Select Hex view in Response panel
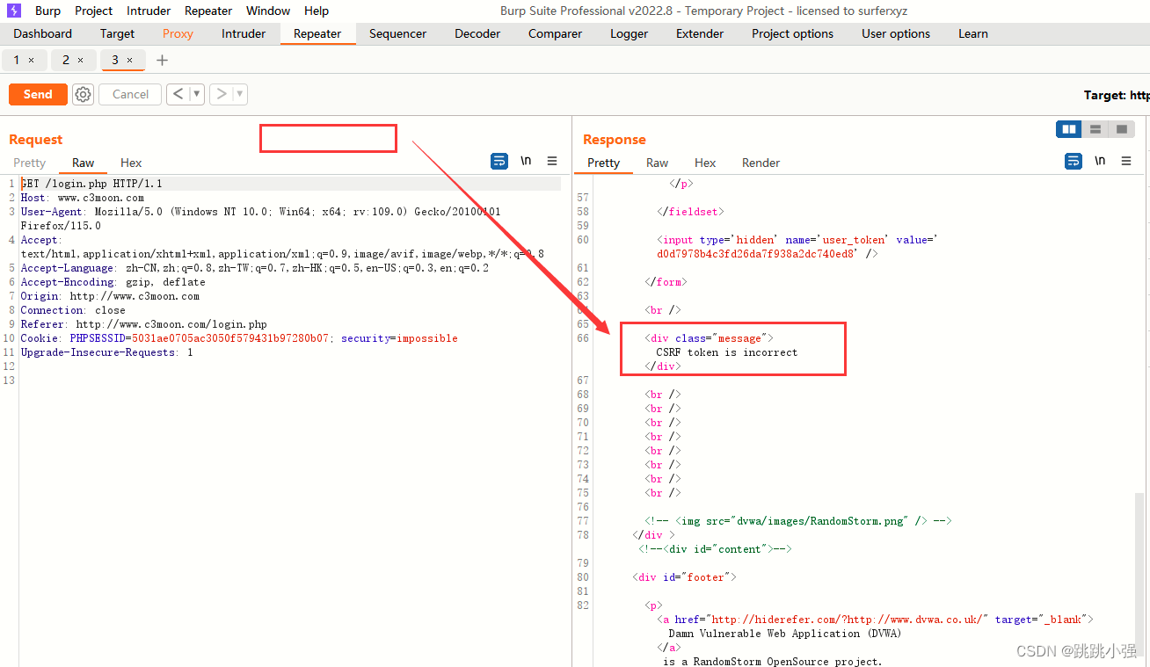The height and width of the screenshot is (667, 1150). (705, 163)
